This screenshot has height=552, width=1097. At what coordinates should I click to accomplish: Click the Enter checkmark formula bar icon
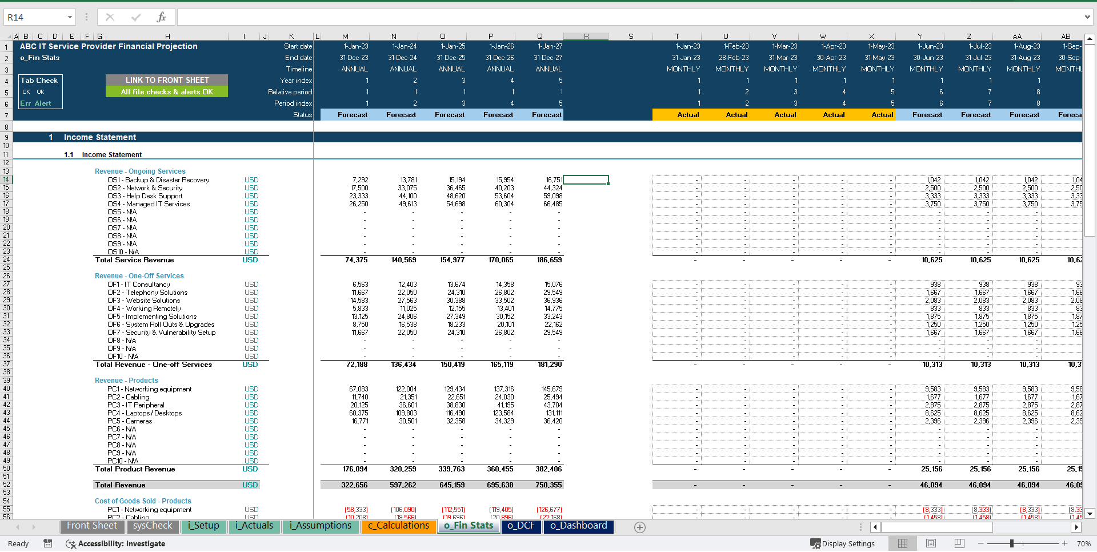pos(136,17)
